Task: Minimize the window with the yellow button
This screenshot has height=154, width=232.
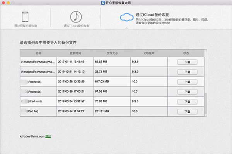Action: pos(8,3)
